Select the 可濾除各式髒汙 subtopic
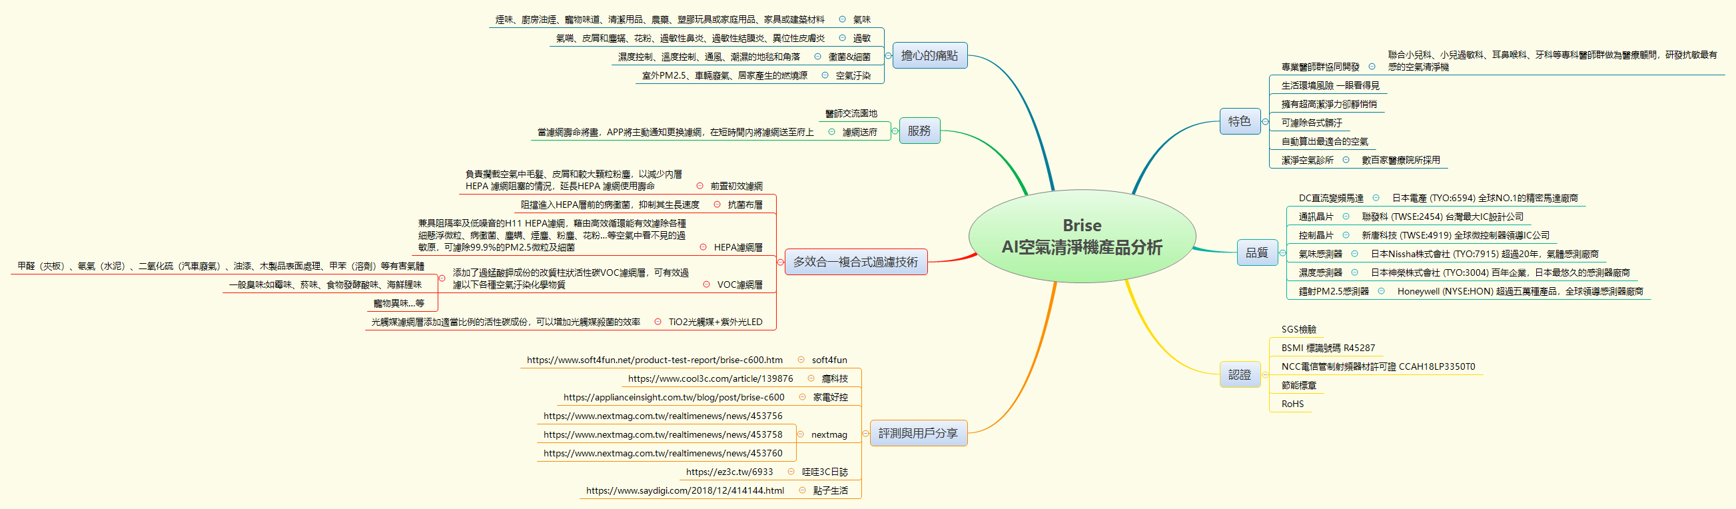 (x=1312, y=123)
